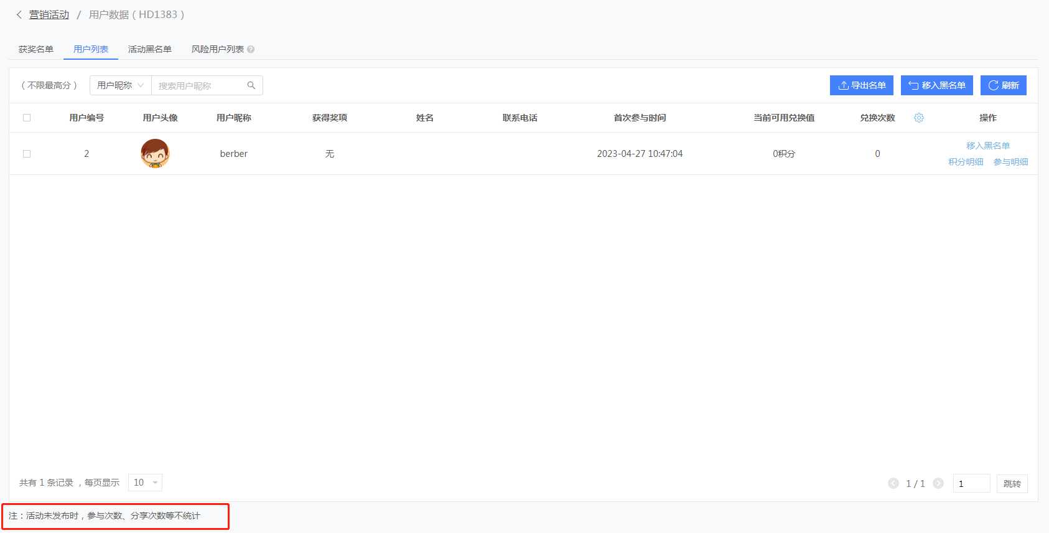Toggle the select-all header checkbox
The height and width of the screenshot is (533, 1049).
point(27,118)
